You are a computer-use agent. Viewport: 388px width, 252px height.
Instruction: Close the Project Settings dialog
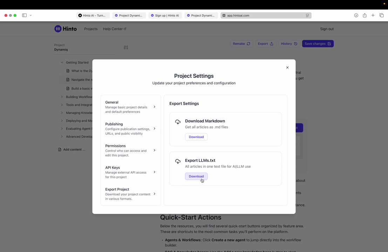(x=287, y=68)
